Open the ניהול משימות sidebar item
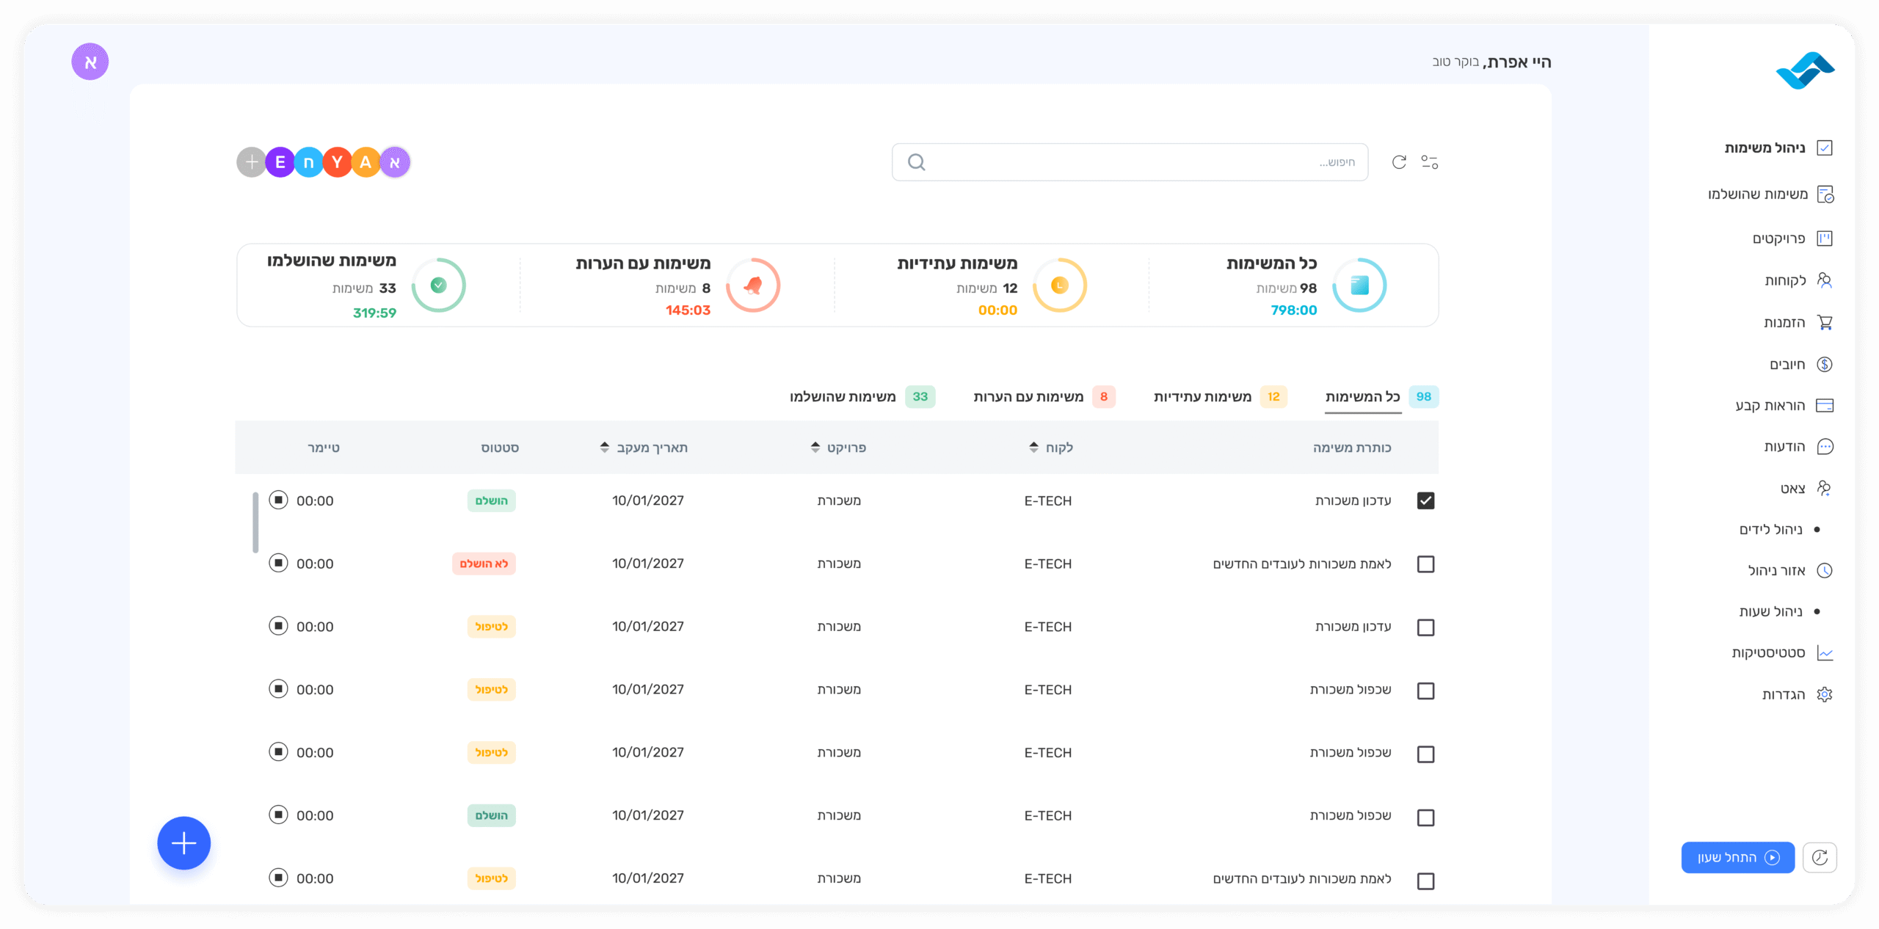 pyautogui.click(x=1764, y=148)
